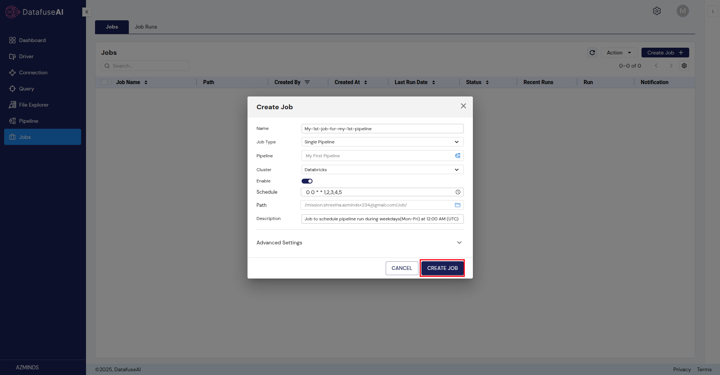Screen dimensions: 720x375
Task: Open the Privacy link
Action: tap(681, 369)
